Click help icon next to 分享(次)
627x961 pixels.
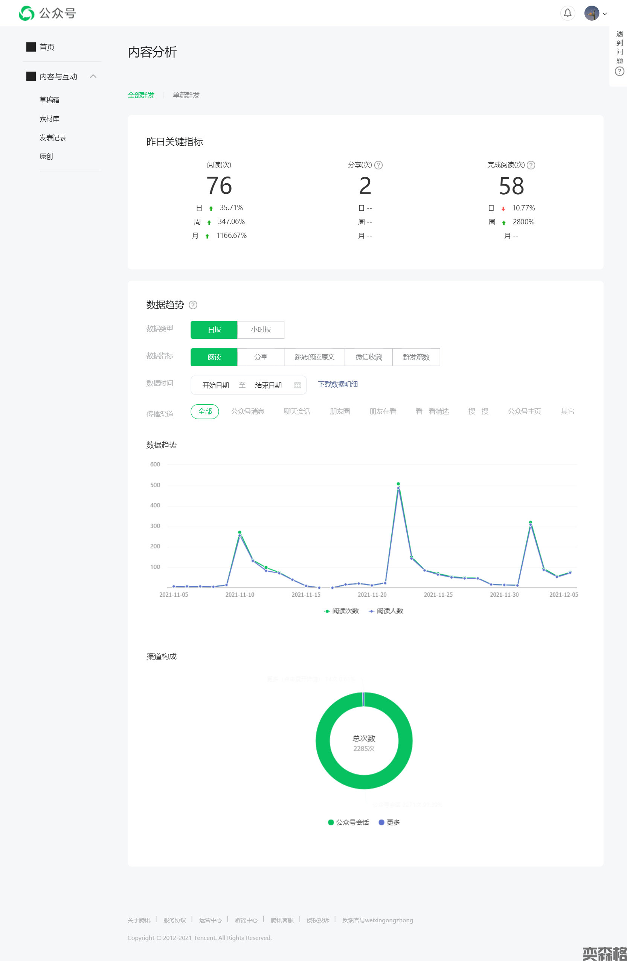point(378,165)
